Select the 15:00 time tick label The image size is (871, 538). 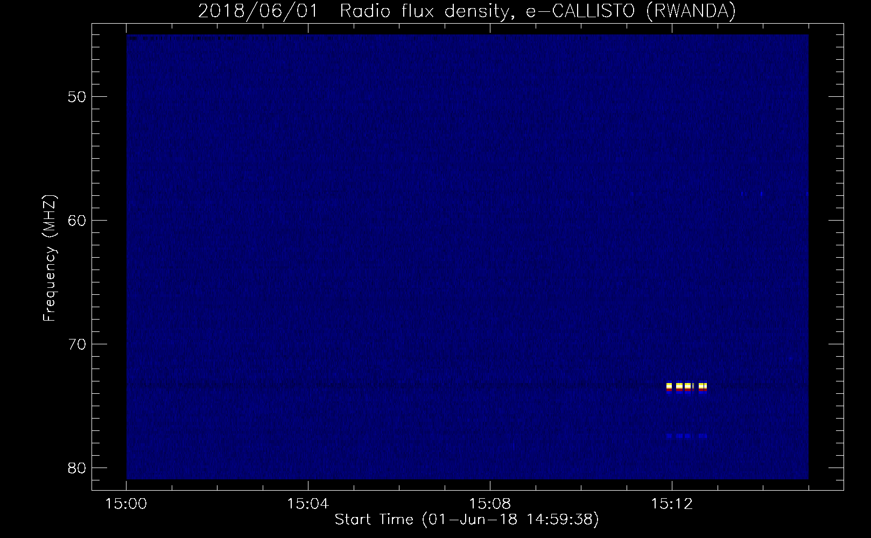[x=127, y=504]
